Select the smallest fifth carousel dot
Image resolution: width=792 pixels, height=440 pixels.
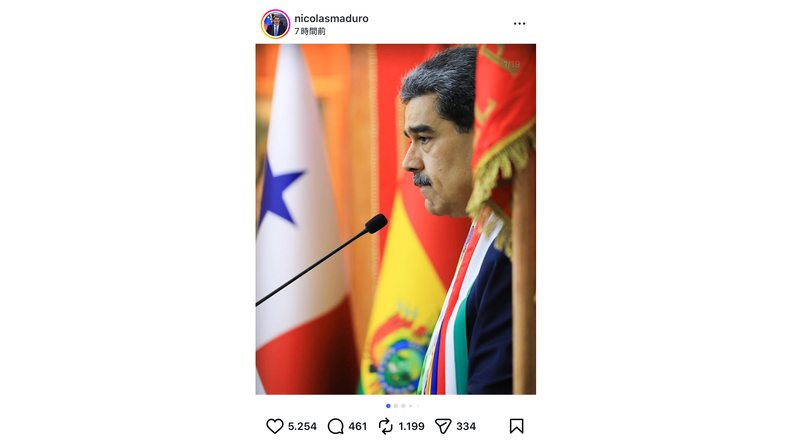418,406
